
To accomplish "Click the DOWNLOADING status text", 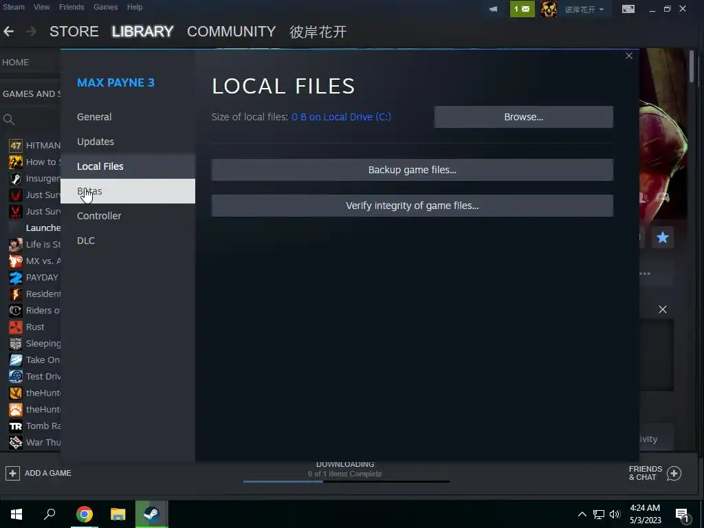I will coord(345,464).
